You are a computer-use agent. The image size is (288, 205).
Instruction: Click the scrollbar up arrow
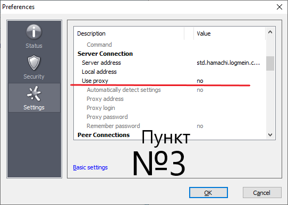[270, 32]
